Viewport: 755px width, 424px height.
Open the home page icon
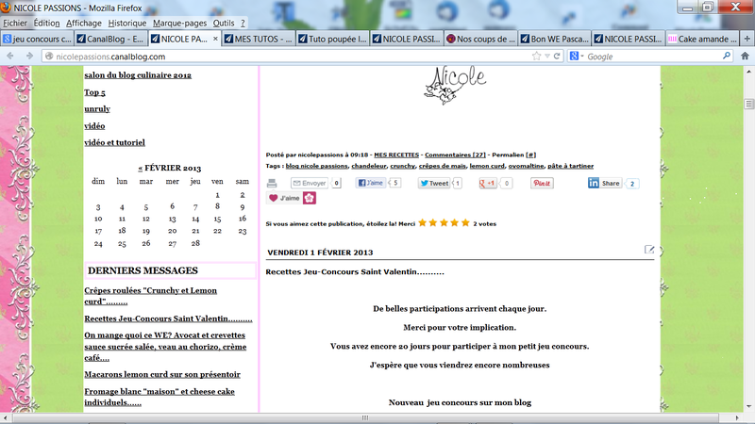[x=745, y=57]
